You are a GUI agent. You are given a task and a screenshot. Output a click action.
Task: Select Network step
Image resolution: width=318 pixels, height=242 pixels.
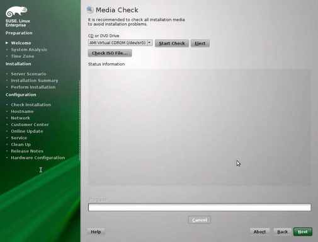coord(20,118)
